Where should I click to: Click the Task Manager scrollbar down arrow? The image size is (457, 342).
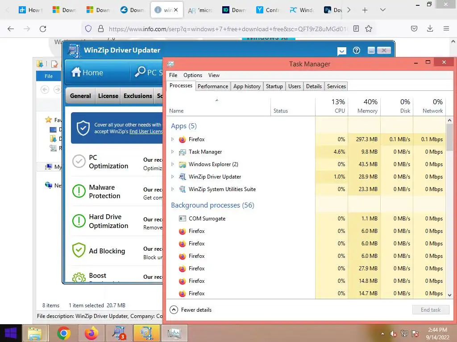tap(449, 295)
